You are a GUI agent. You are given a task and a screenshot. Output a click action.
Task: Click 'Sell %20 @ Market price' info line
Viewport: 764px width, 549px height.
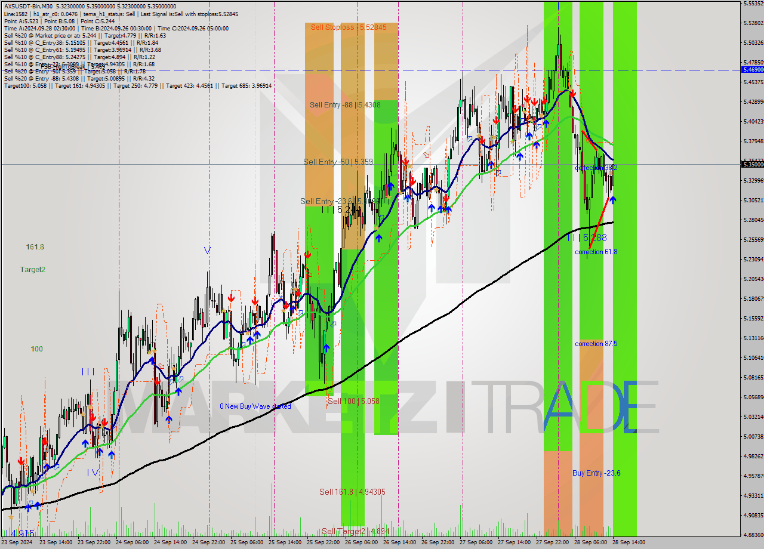pos(85,35)
